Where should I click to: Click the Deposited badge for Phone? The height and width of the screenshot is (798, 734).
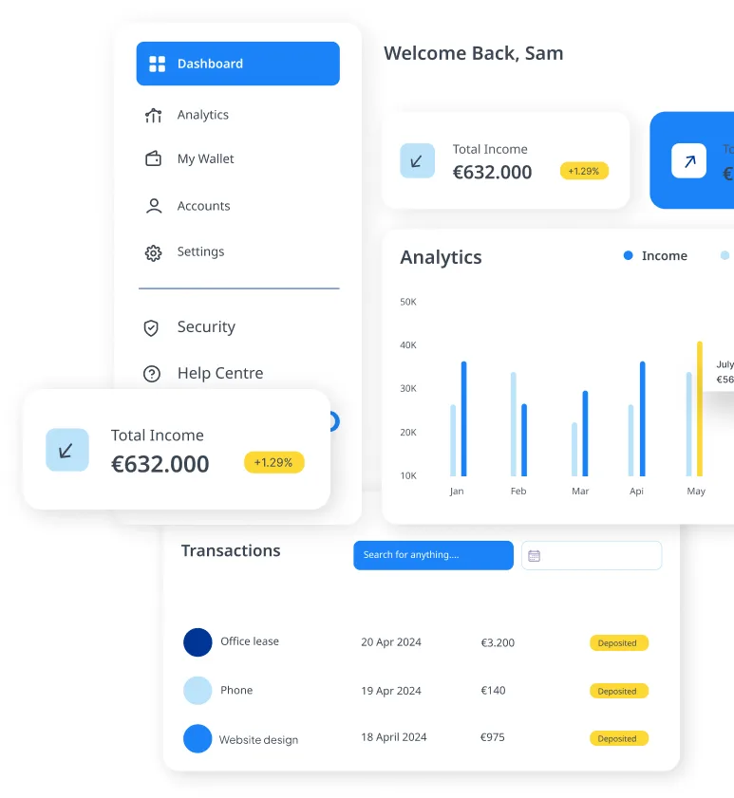[x=619, y=691]
